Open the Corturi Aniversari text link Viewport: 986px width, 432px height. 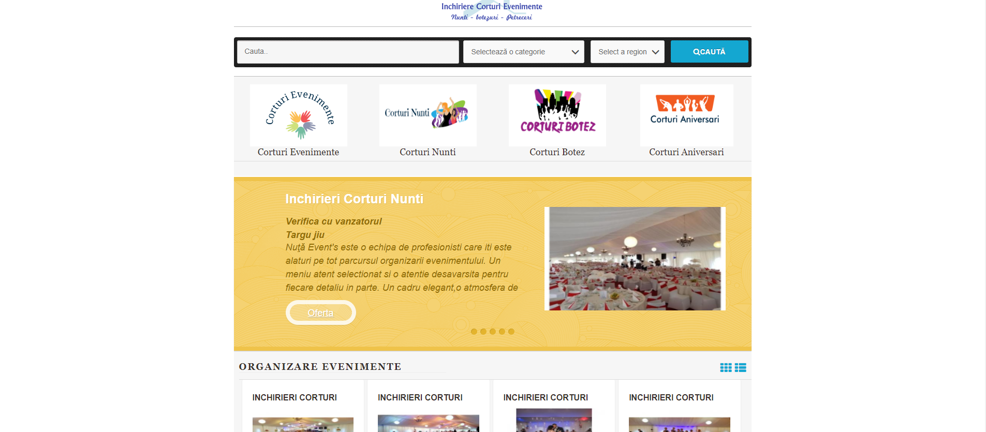coord(687,152)
